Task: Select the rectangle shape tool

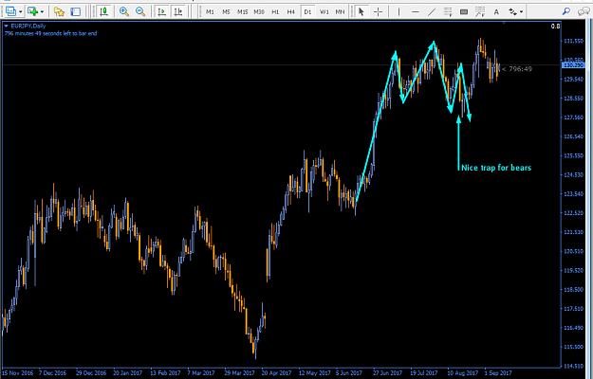Action: [x=464, y=12]
